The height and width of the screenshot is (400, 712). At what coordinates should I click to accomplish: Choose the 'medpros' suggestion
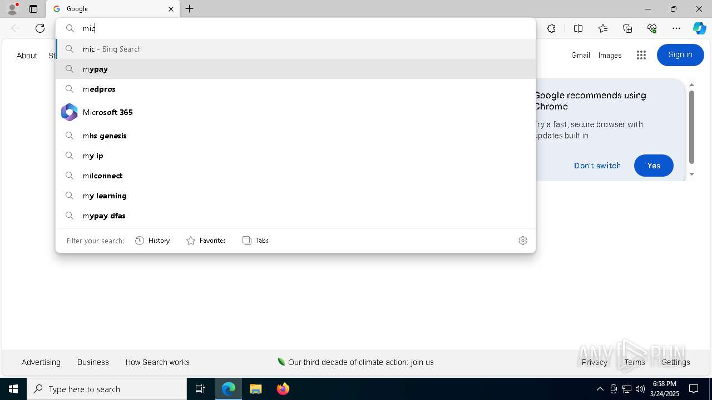[x=295, y=89]
